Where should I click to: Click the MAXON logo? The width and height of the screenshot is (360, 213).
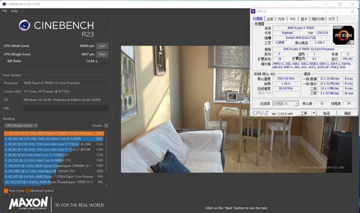click(28, 203)
